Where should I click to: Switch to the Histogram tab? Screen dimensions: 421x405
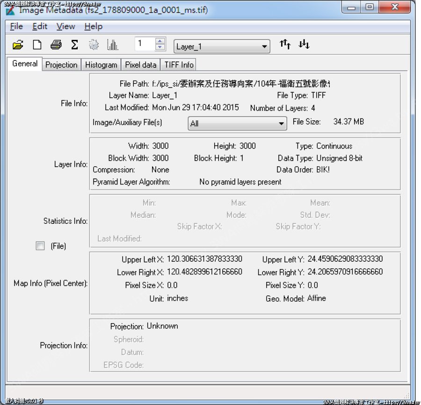101,65
